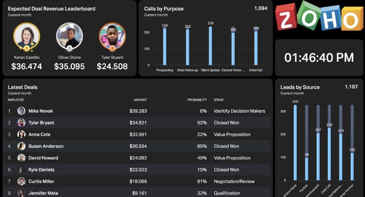Click the General follow bar in Calls chart
The height and width of the screenshot is (197, 365).
coord(233,48)
